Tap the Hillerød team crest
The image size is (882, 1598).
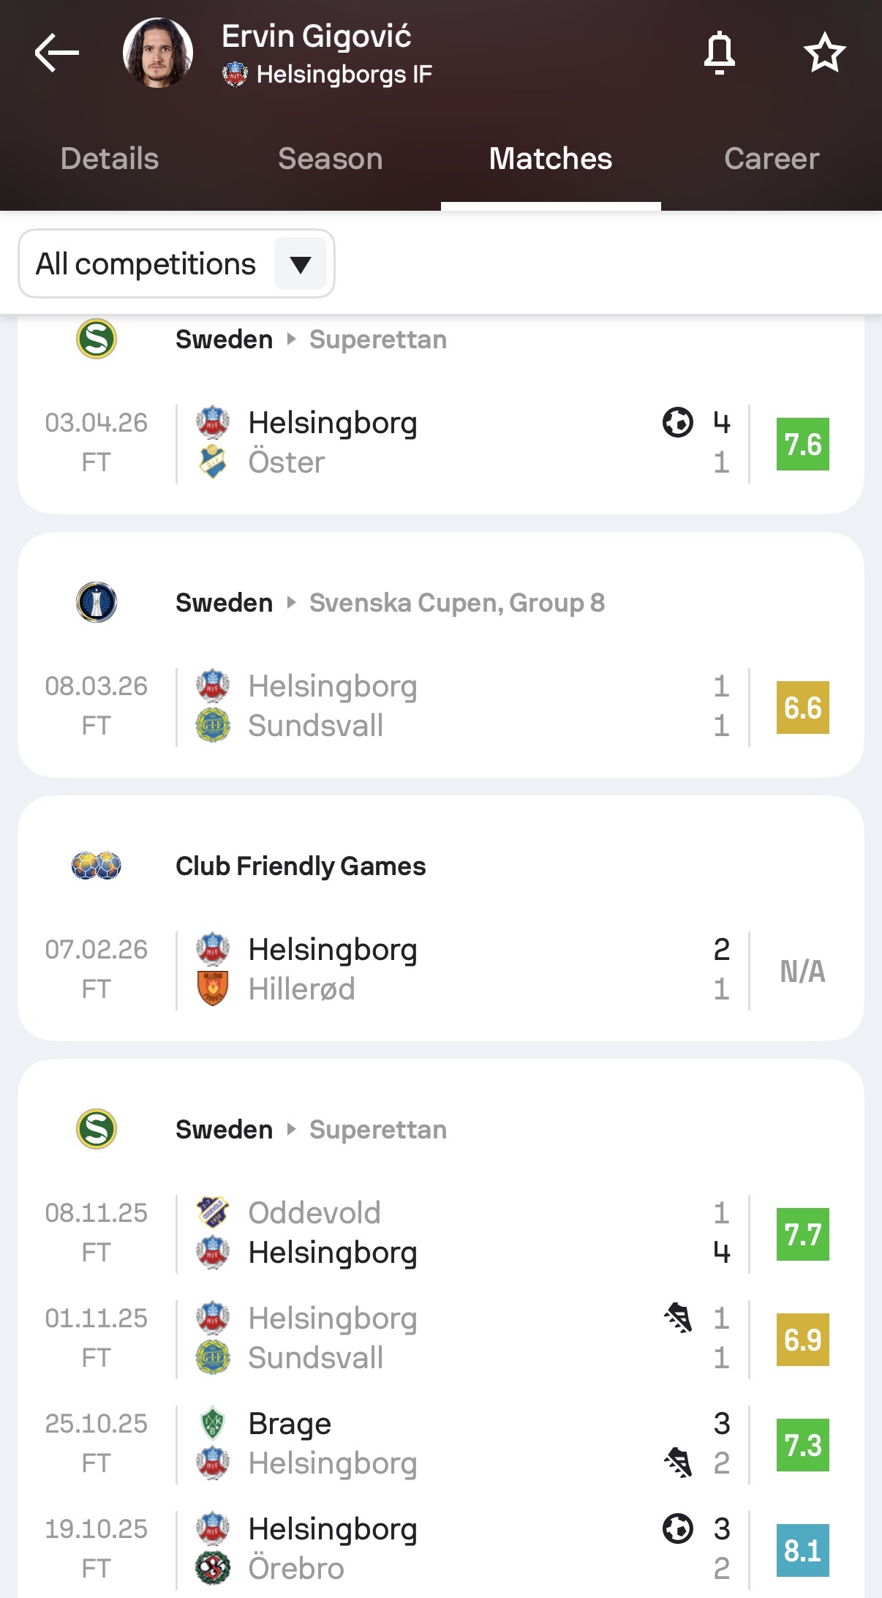point(213,989)
